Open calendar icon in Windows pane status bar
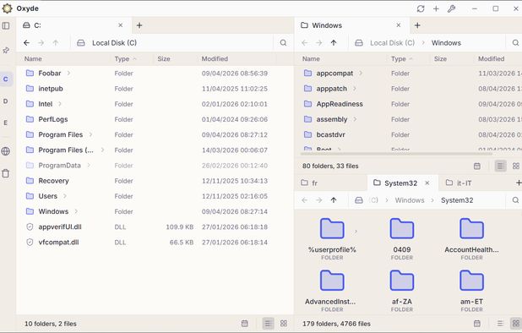This screenshot has width=522, height=333. (477, 166)
